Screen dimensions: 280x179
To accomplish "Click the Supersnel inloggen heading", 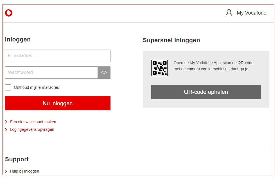I will coord(171,40).
